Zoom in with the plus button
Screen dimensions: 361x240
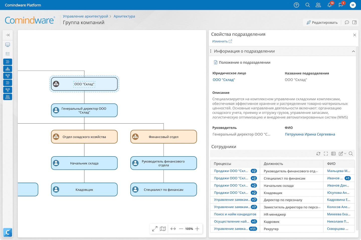(197, 229)
